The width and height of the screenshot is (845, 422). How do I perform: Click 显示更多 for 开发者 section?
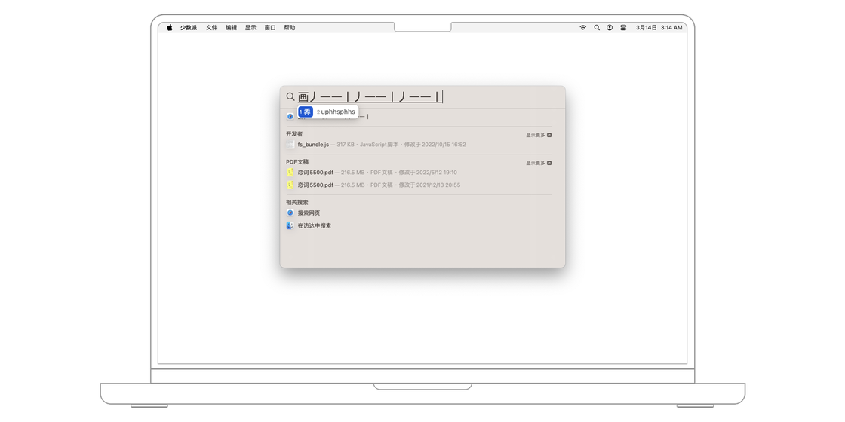click(539, 135)
